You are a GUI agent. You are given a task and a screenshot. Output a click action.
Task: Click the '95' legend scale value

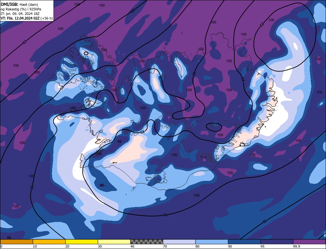point(262,246)
